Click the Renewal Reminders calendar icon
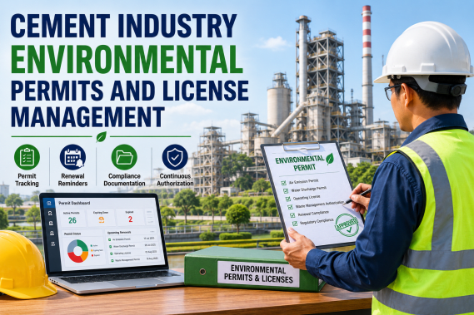This screenshot has width=474, height=315. coord(72,157)
